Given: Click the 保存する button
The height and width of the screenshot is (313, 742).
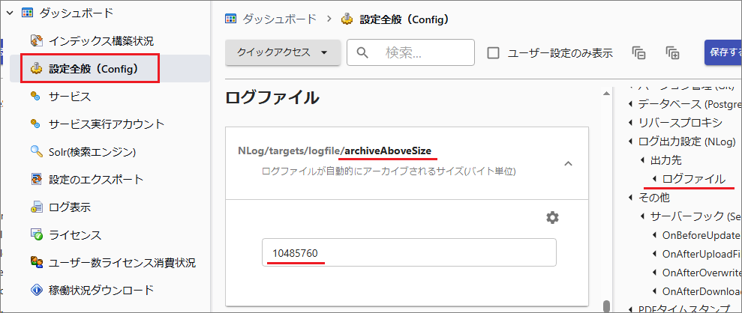Looking at the screenshot, I should pyautogui.click(x=723, y=52).
